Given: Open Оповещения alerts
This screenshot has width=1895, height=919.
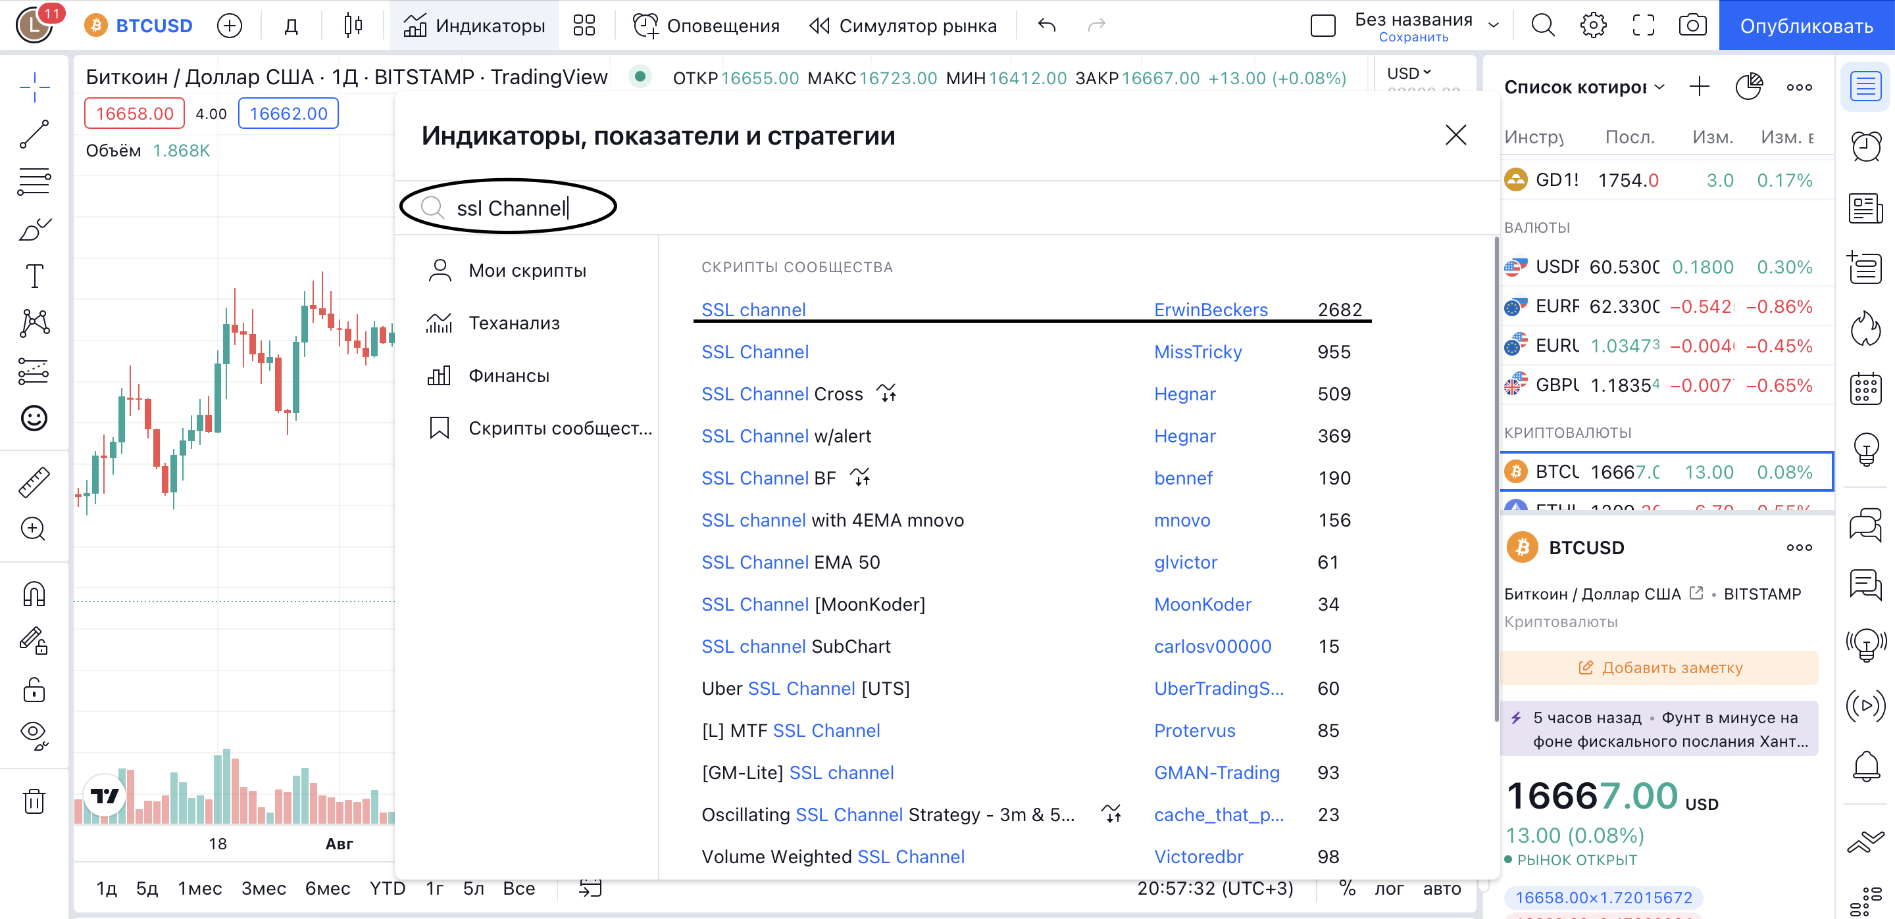Looking at the screenshot, I should coord(705,26).
